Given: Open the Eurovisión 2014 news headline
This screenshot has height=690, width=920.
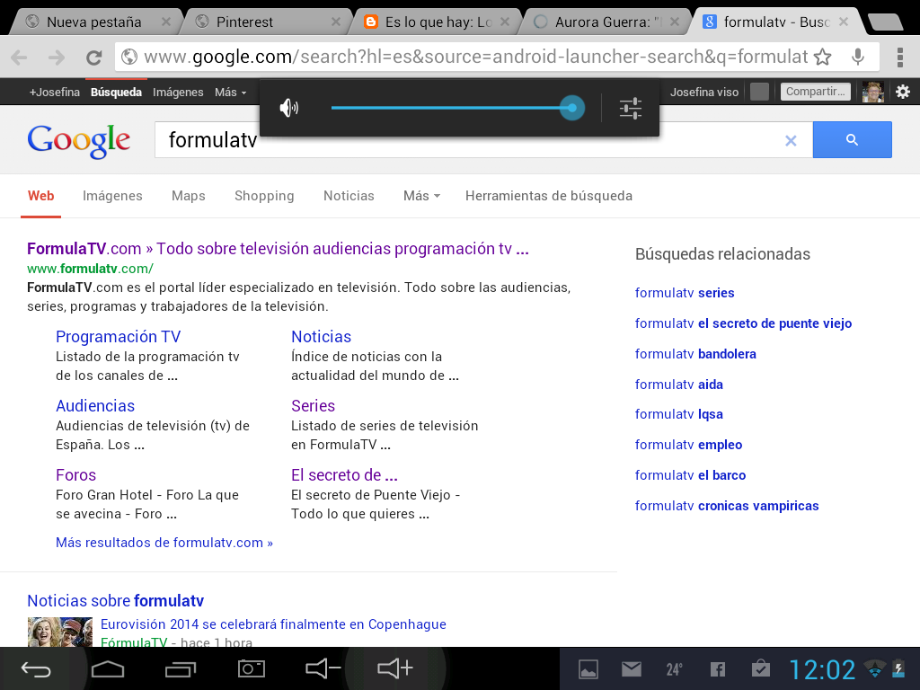Looking at the screenshot, I should [x=273, y=624].
